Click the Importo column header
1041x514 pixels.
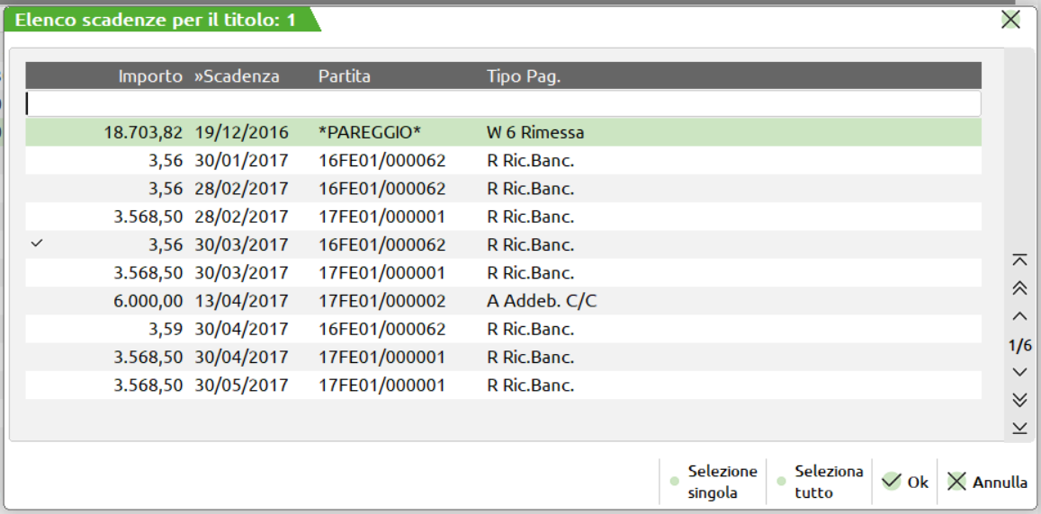[x=150, y=76]
